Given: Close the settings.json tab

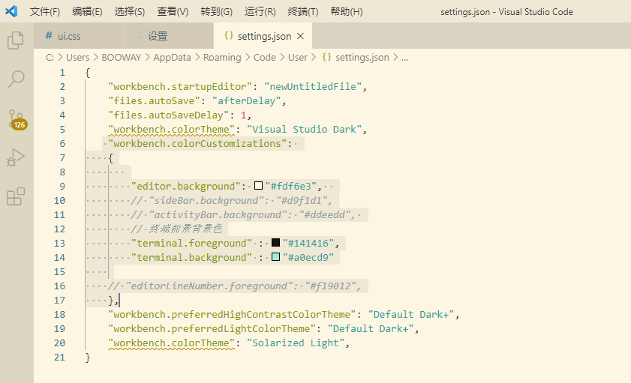Looking at the screenshot, I should 300,36.
